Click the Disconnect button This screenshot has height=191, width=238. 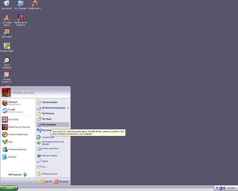pos(61,181)
